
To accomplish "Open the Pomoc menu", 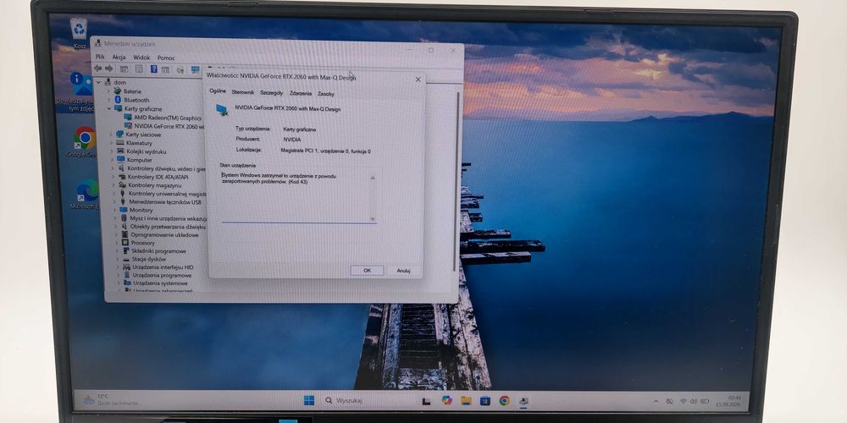I will (x=166, y=58).
